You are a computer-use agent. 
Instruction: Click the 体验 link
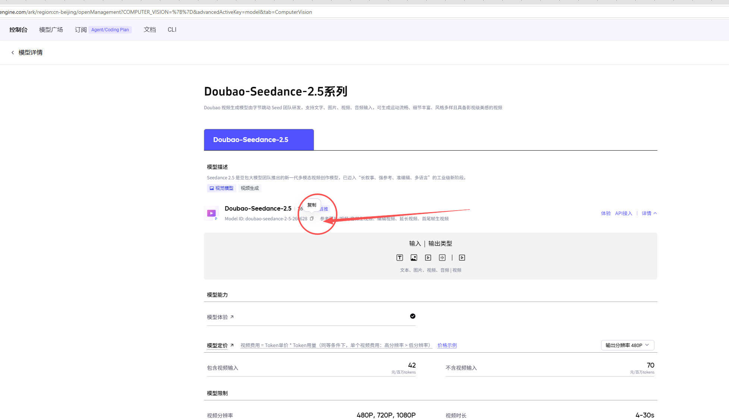coord(606,213)
